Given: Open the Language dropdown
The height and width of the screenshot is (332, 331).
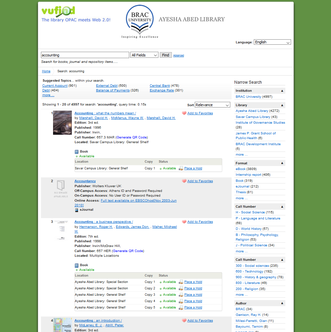Looking at the screenshot, I should [272, 42].
